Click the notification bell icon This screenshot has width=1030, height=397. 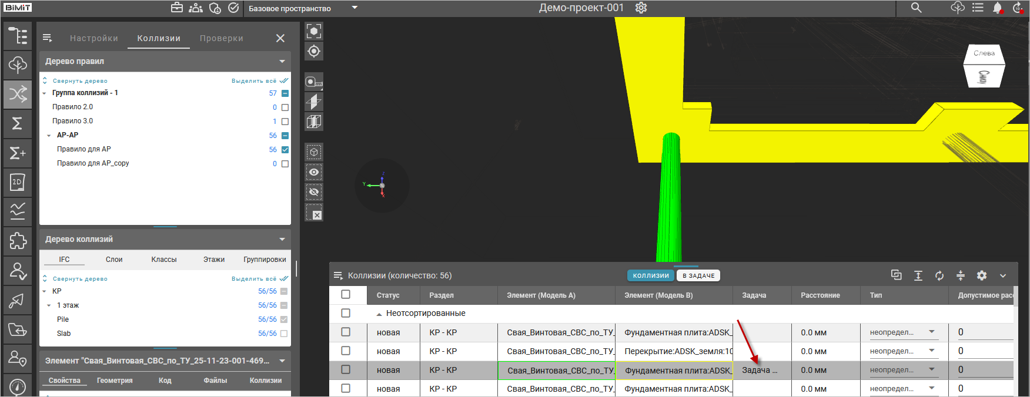coord(998,8)
